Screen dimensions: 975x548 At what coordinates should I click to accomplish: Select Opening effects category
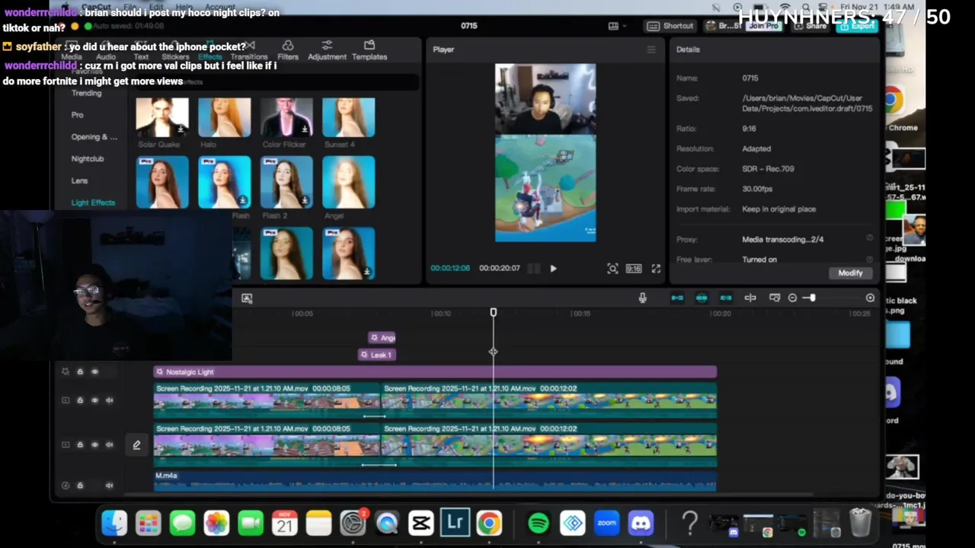click(x=94, y=137)
